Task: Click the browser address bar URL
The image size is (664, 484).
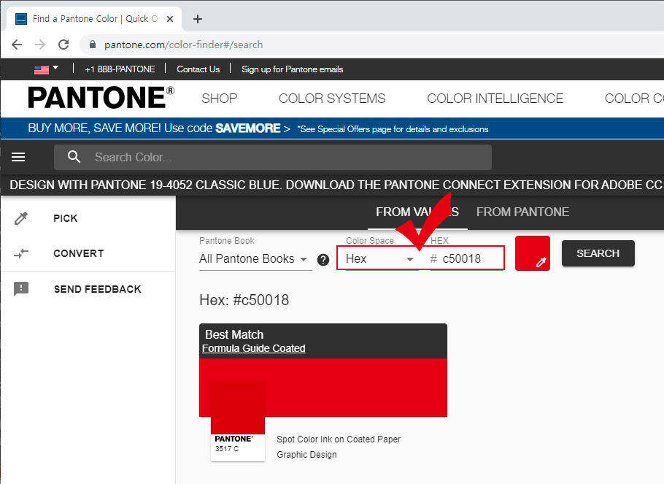Action: (183, 45)
